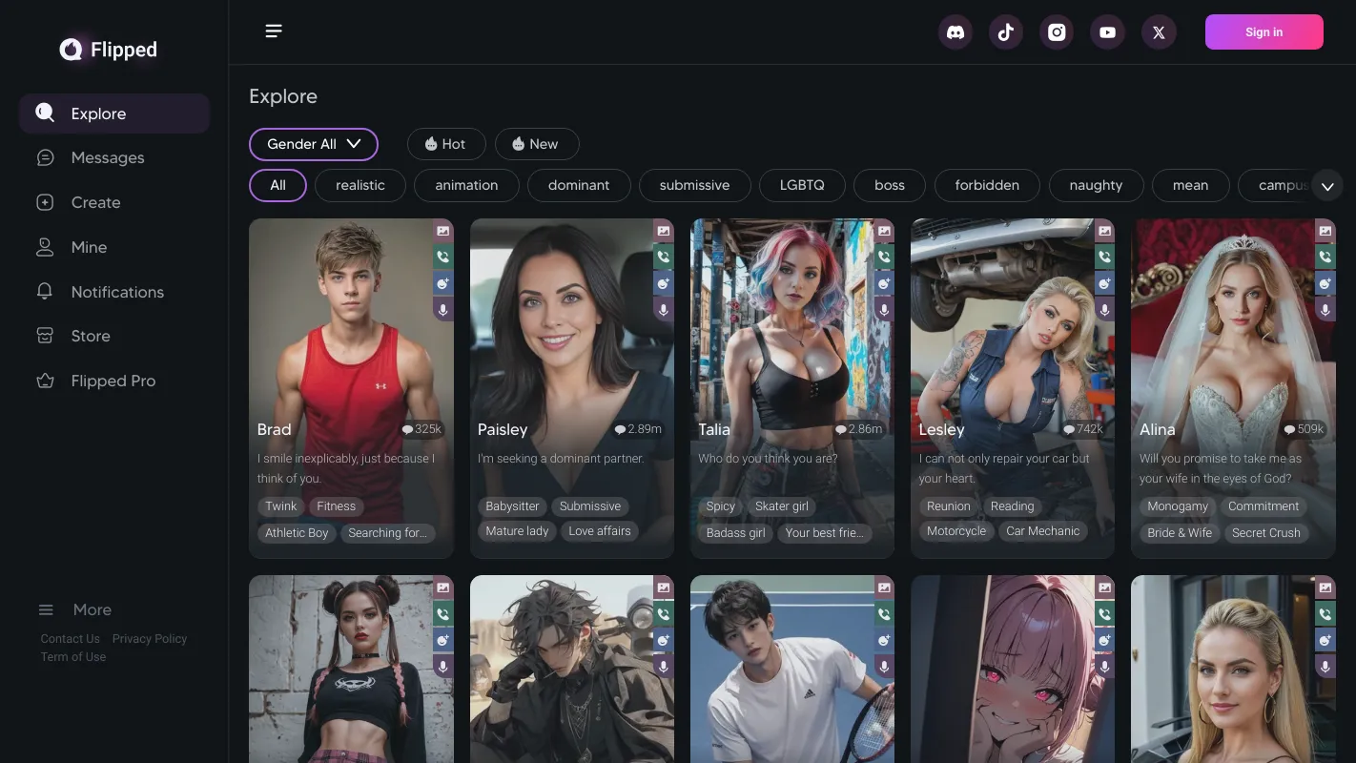Image resolution: width=1356 pixels, height=763 pixels.
Task: Click the Instagram icon in the header
Action: pyautogui.click(x=1056, y=31)
